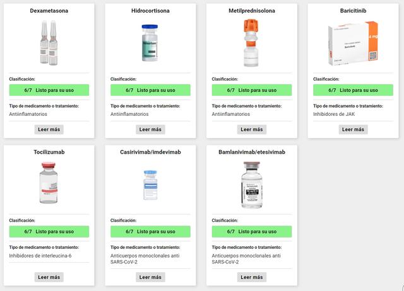This screenshot has width=404, height=291.
Task: Click the Dexametasona green classification badge
Action: (49, 90)
